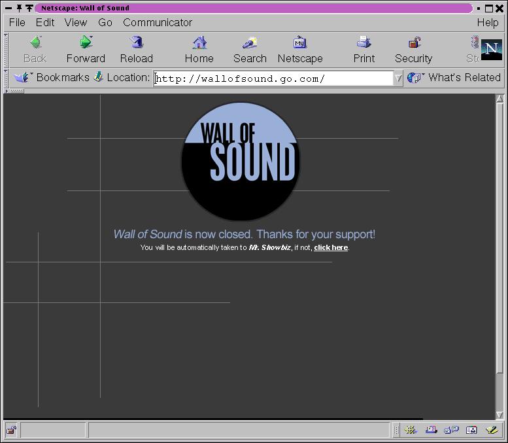This screenshot has width=508, height=443.
Task: Collapse the navigation toolbar handle
Action: coord(6,50)
